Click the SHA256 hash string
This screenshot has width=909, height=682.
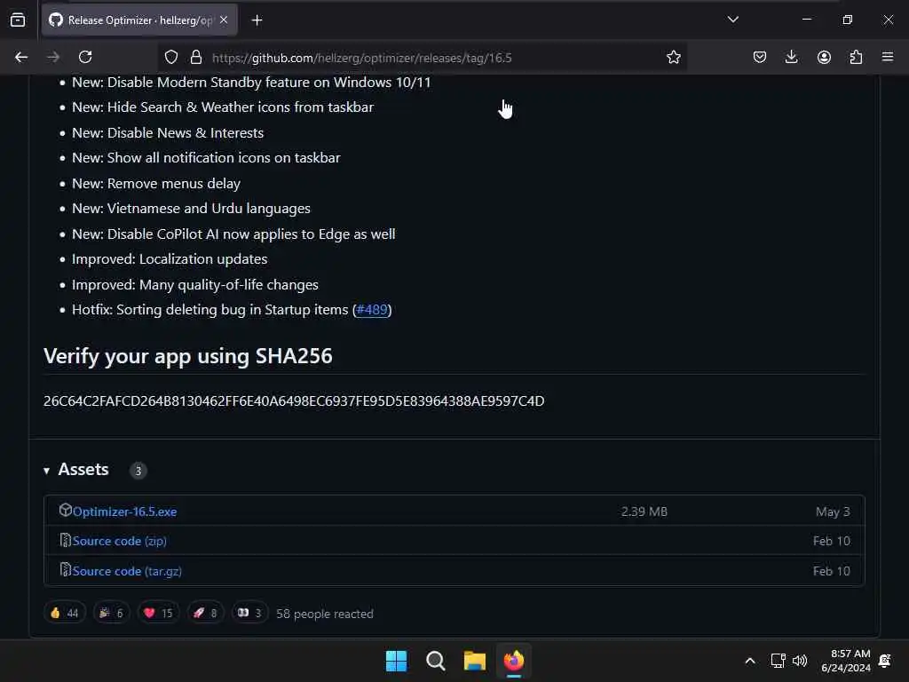point(294,401)
